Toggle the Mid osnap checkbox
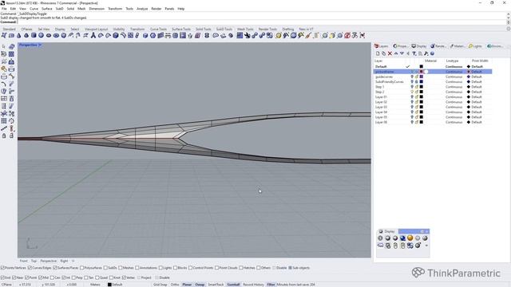Screen dimensions: 511x287 click(40, 277)
